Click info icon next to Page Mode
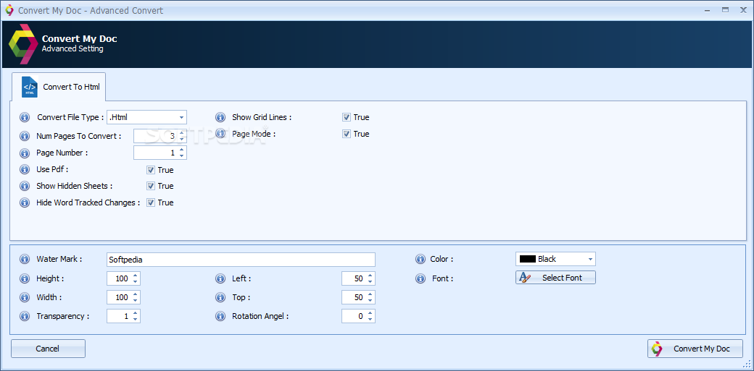 220,133
